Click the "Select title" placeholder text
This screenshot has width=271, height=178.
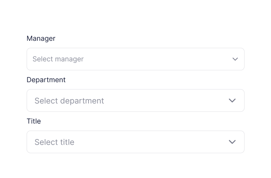(x=54, y=142)
